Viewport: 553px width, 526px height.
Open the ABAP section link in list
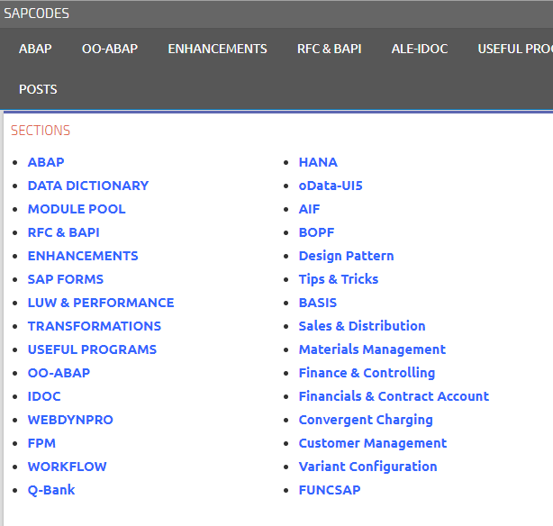[x=46, y=162]
